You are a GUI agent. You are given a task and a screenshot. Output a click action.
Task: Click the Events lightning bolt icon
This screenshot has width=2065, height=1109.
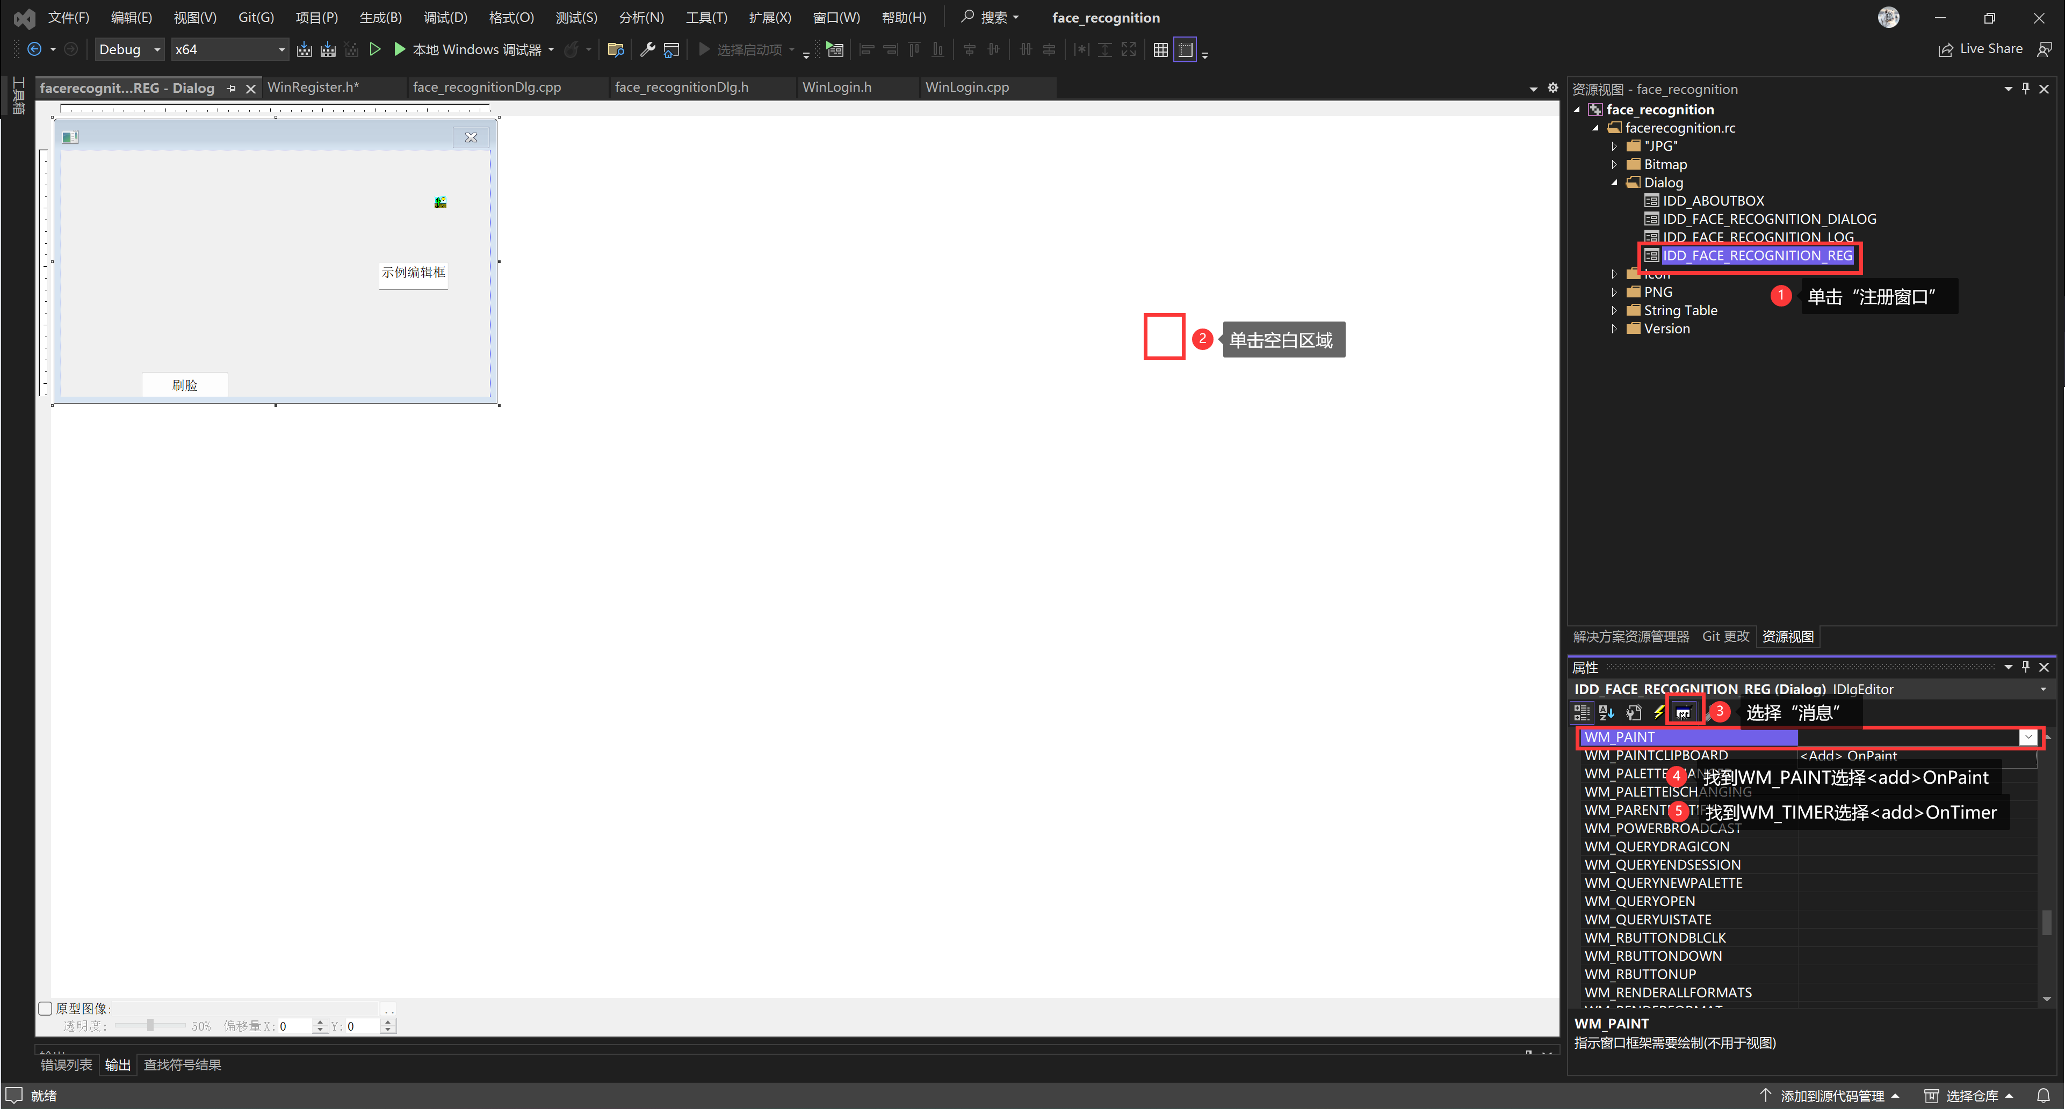(x=1658, y=712)
